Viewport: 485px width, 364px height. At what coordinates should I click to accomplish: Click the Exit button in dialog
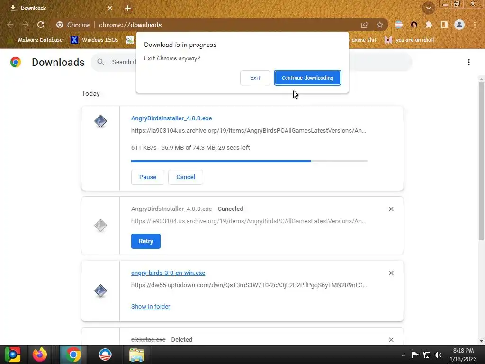point(255,78)
